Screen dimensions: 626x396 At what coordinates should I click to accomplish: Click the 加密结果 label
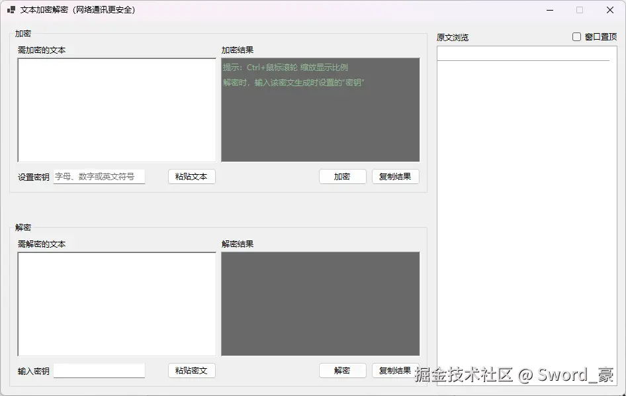(x=238, y=50)
